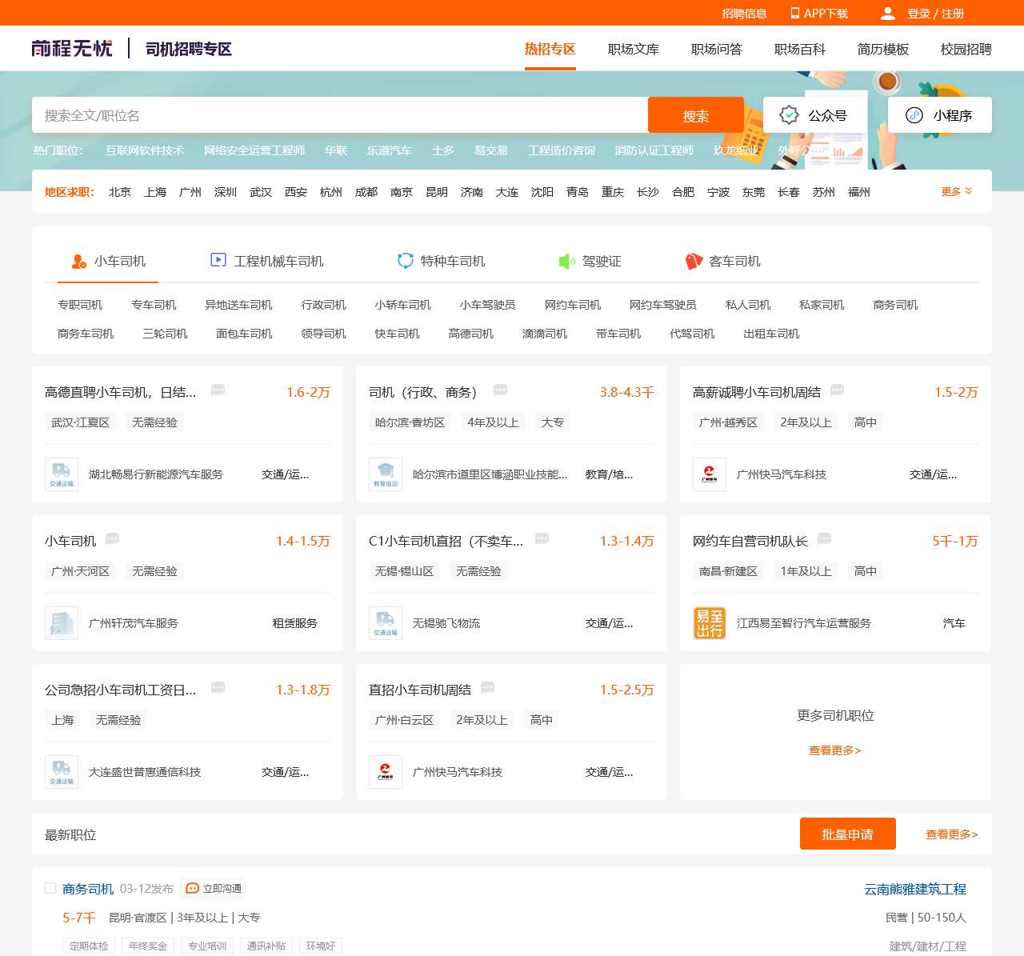1024x956 pixels.
Task: Choose 出租车司机 sub-category
Action: (x=771, y=334)
